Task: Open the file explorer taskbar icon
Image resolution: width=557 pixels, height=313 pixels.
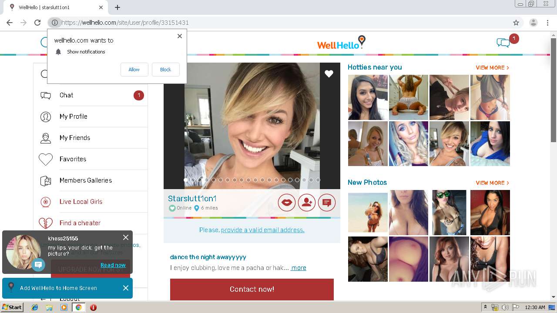Action: 49,307
